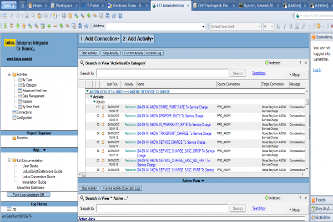333x222 pixels.
Task: Open Connections in the left navigator
Action: coord(24,112)
